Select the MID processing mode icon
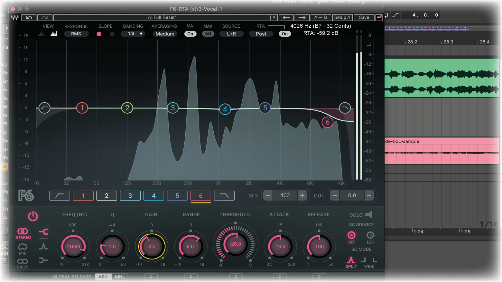The height and width of the screenshot is (282, 502). (23, 247)
